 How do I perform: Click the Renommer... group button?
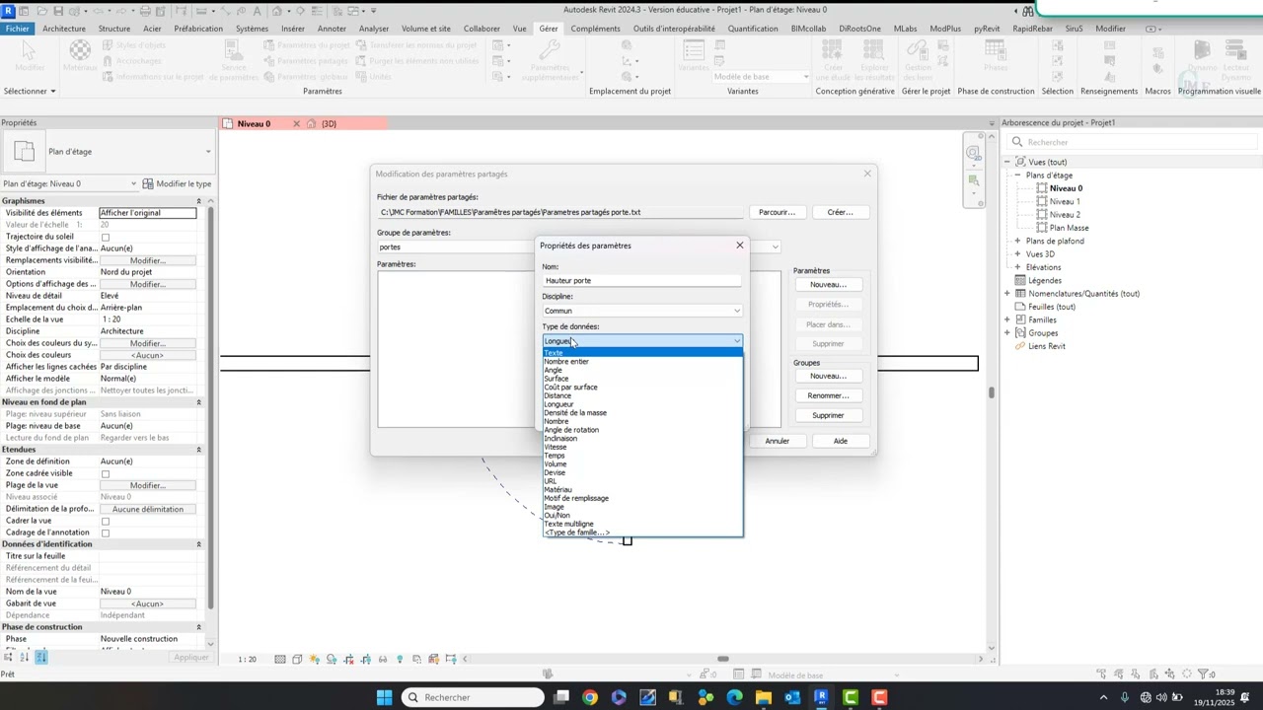tap(828, 395)
